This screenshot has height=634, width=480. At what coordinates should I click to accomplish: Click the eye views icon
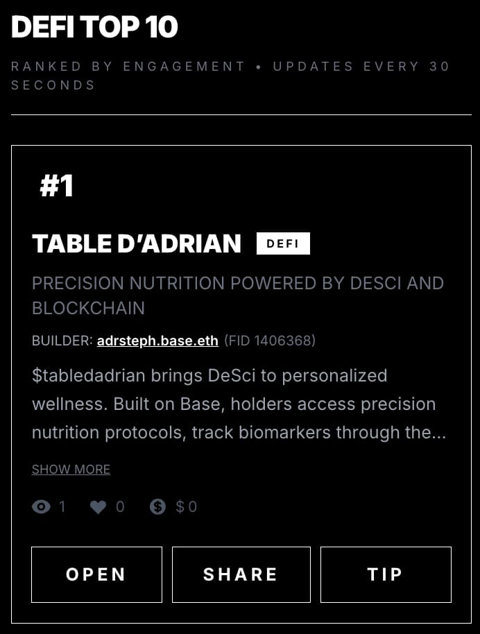tap(41, 507)
